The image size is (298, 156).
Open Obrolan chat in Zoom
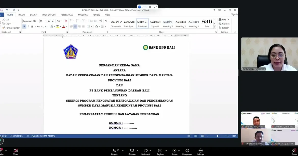tap(132, 152)
